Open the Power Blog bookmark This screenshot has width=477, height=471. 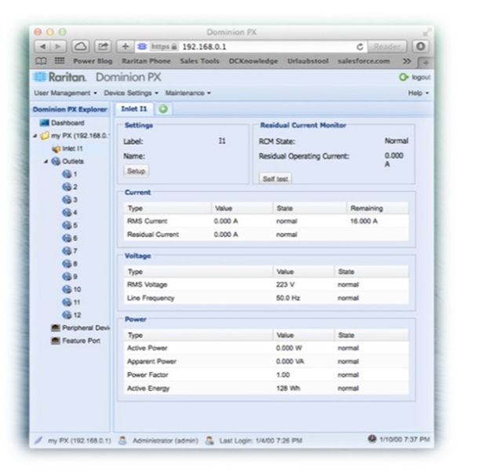click(x=93, y=61)
